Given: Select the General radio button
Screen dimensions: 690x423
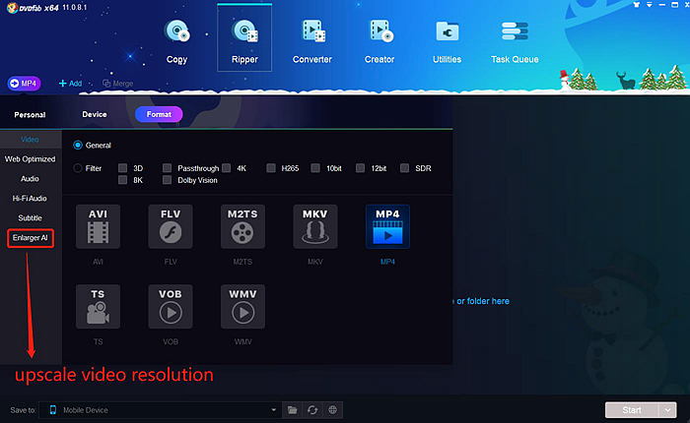Looking at the screenshot, I should tap(78, 145).
